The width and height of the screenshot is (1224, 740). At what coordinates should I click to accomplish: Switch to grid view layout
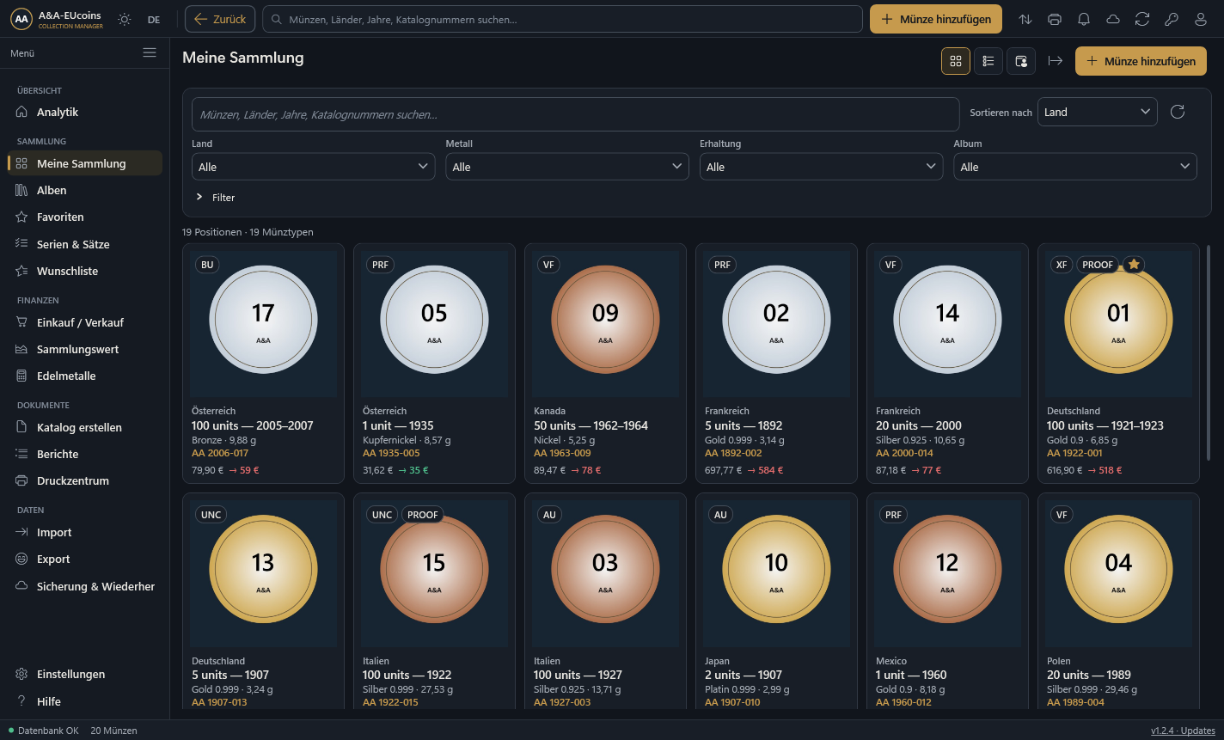coord(956,61)
